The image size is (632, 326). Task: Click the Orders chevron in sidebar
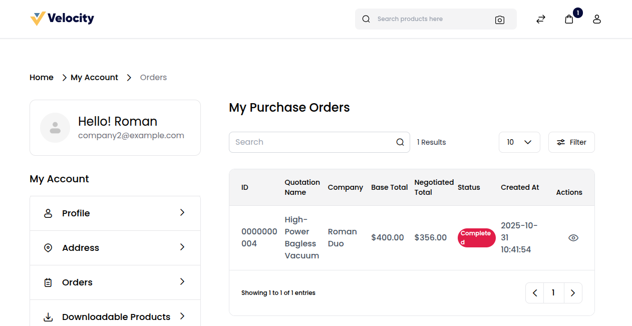click(182, 282)
